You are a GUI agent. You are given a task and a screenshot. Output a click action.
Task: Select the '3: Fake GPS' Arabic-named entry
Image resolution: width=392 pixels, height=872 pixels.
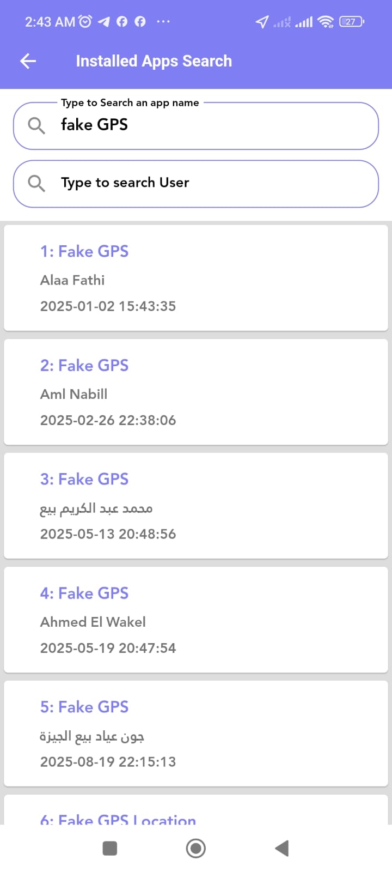point(196,506)
